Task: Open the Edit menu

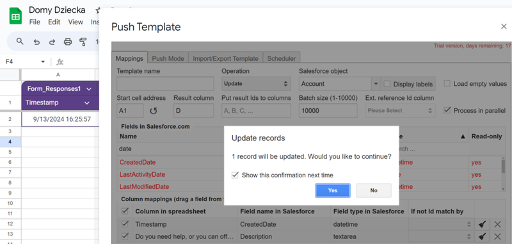Action: coord(54,22)
